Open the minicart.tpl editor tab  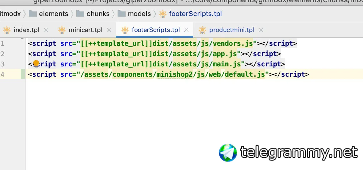coord(85,30)
